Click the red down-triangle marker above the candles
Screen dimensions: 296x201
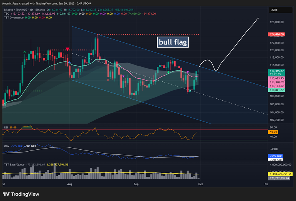67,49
